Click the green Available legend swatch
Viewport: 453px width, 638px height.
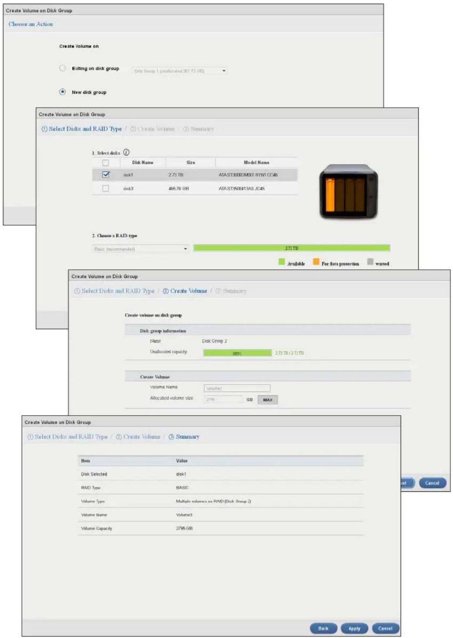click(x=282, y=262)
